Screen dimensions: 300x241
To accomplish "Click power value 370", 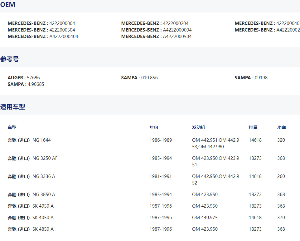I will pos(281,218).
